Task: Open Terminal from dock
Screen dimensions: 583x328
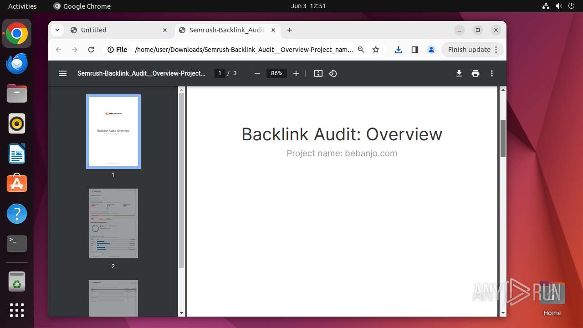Action: [17, 244]
